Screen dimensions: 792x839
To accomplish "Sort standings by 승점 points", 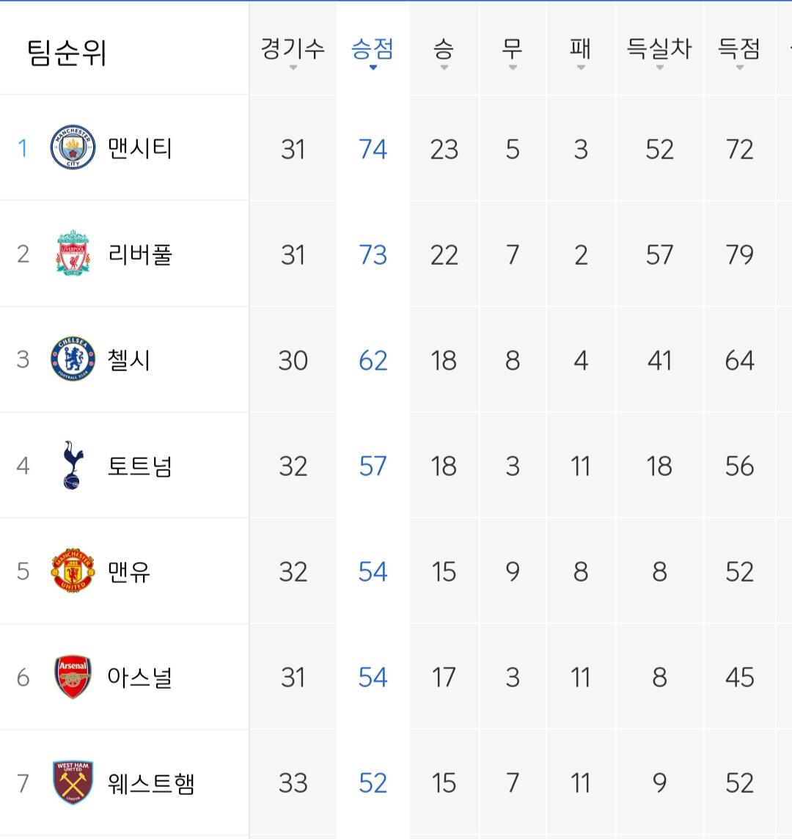I will 373,53.
